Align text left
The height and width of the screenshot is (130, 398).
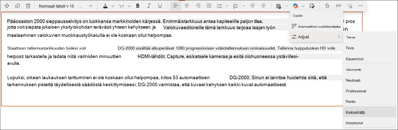click(x=176, y=6)
